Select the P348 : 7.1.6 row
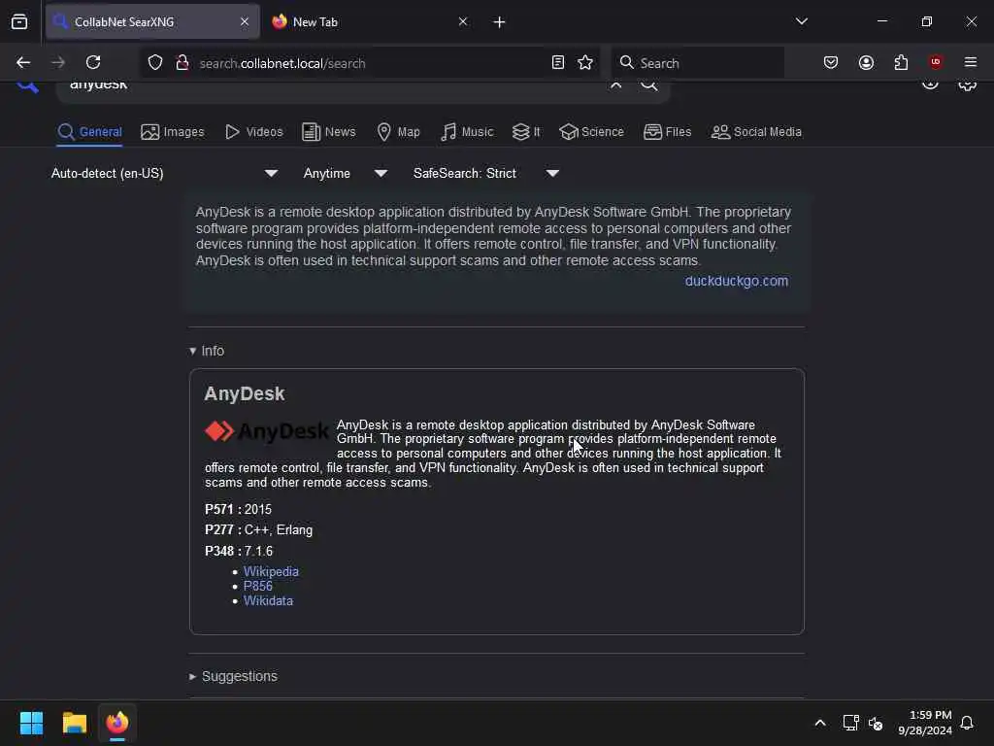994x746 pixels. tap(239, 552)
